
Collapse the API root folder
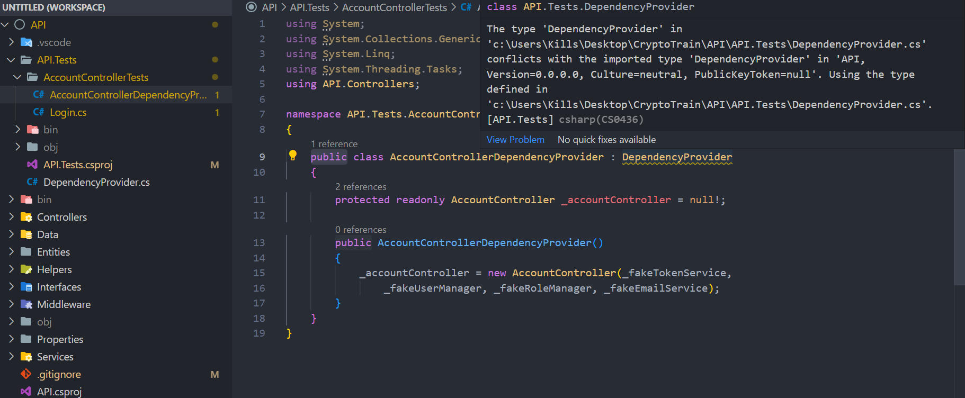pos(5,25)
